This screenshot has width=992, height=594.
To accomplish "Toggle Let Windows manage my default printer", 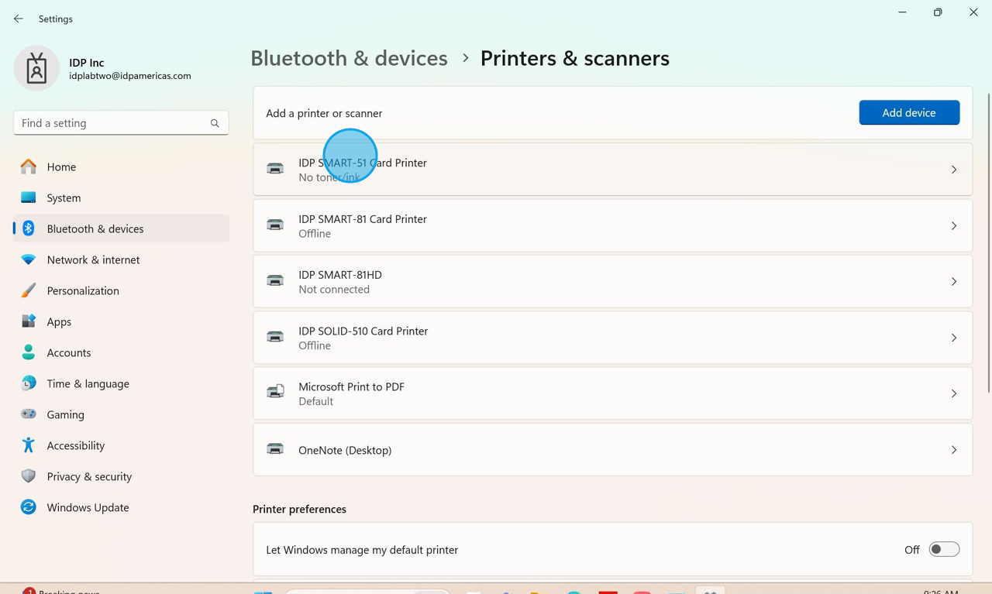I will 944,549.
